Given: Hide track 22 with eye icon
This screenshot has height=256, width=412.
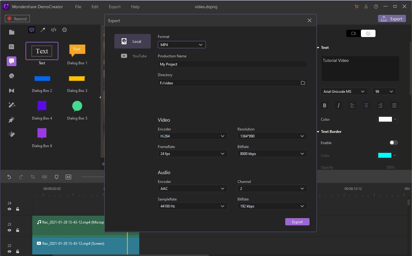Looking at the screenshot, I should (9, 251).
